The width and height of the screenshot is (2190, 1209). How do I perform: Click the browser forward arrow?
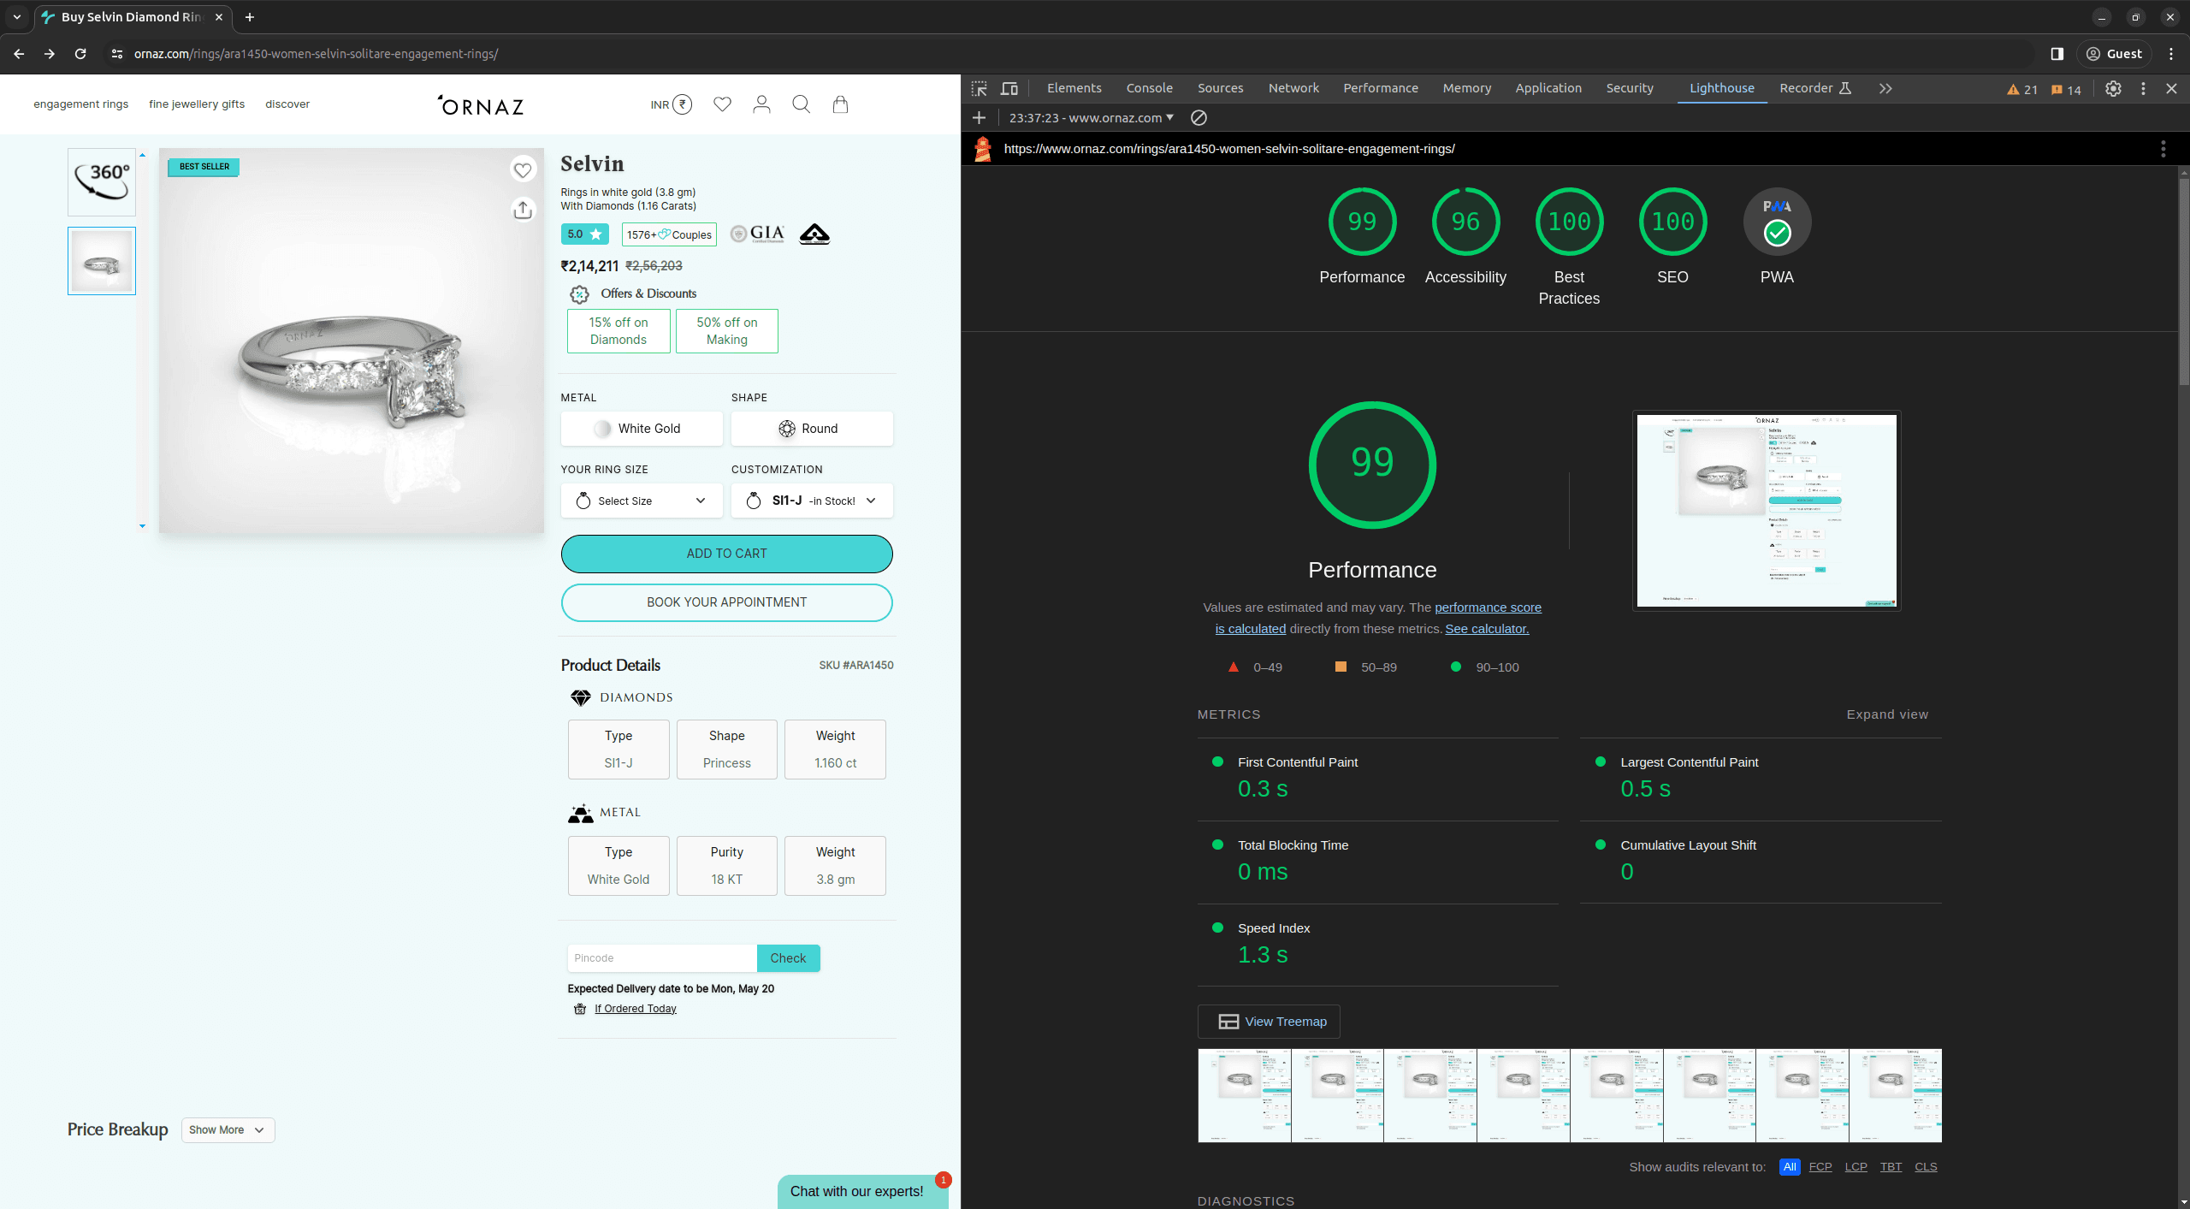[50, 54]
